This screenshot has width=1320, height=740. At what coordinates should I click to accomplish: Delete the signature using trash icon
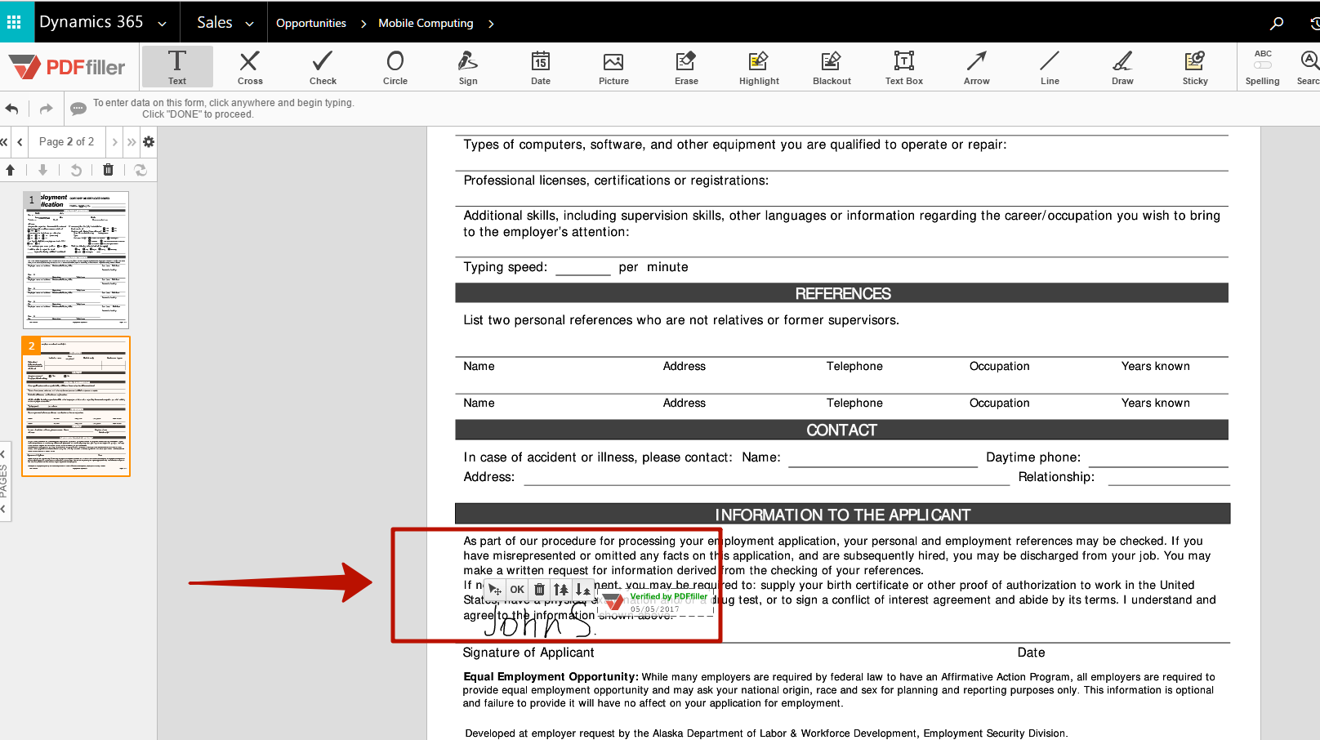click(x=539, y=589)
